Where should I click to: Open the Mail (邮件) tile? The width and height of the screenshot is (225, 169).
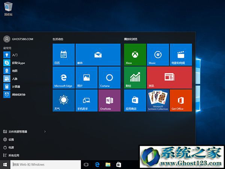click(x=98, y=55)
